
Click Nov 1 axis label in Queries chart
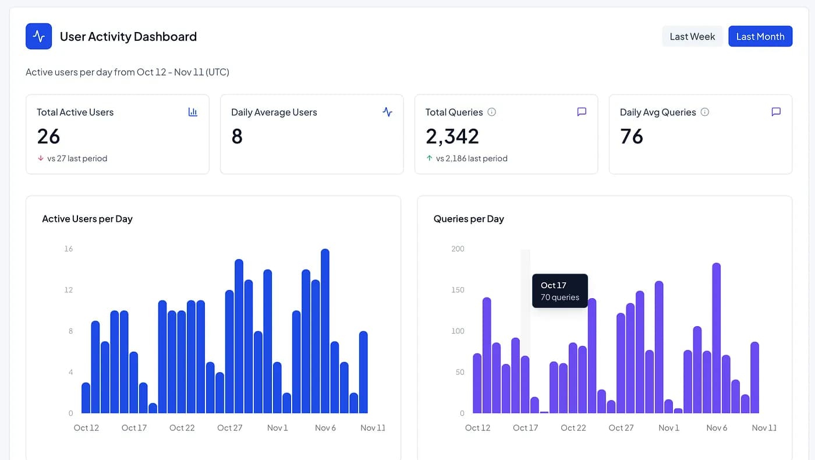click(669, 428)
